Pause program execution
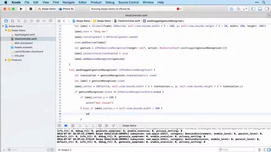This screenshot has width=271, height=152. [x=73, y=126]
